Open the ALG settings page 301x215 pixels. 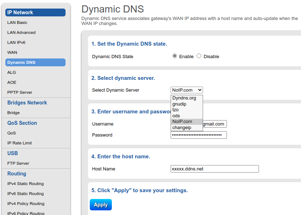pyautogui.click(x=12, y=72)
